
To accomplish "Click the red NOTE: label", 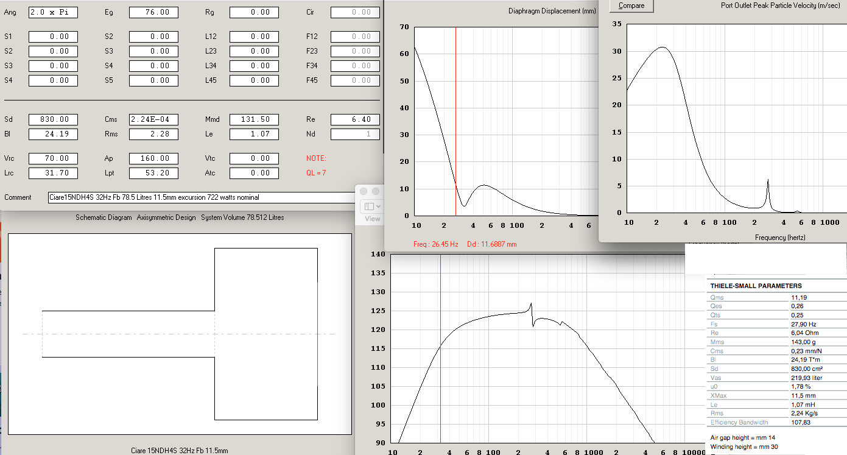I will pyautogui.click(x=316, y=158).
